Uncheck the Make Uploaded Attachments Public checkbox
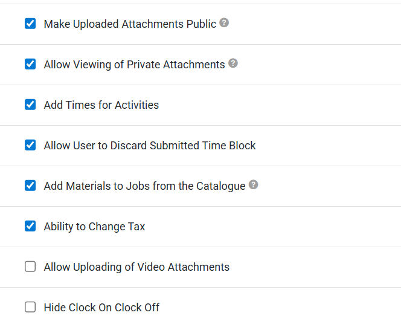This screenshot has height=327, width=401. coord(30,24)
